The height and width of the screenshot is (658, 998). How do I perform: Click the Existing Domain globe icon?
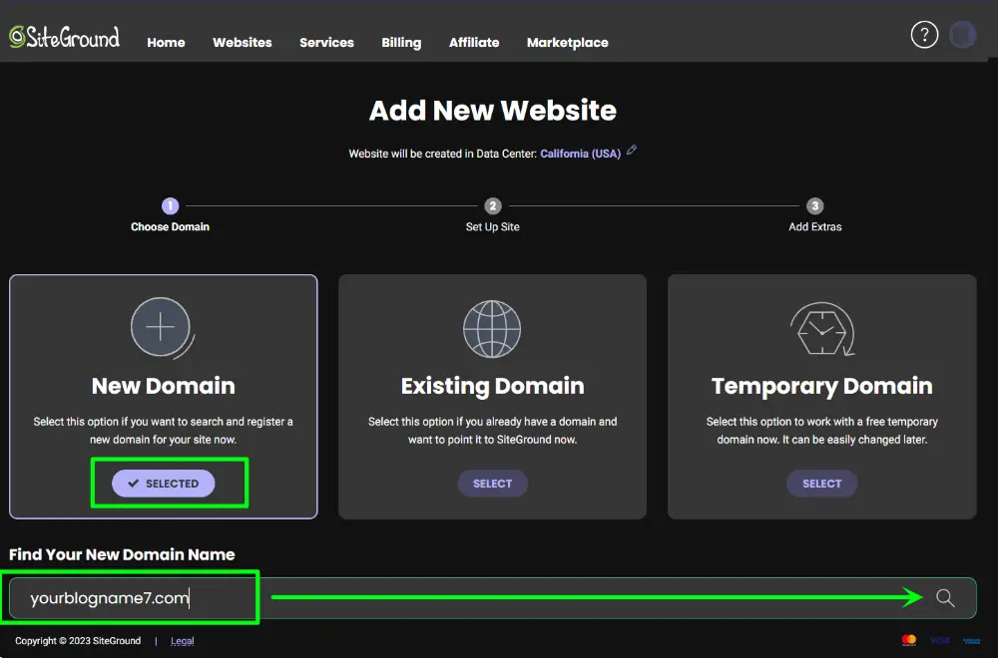492,327
